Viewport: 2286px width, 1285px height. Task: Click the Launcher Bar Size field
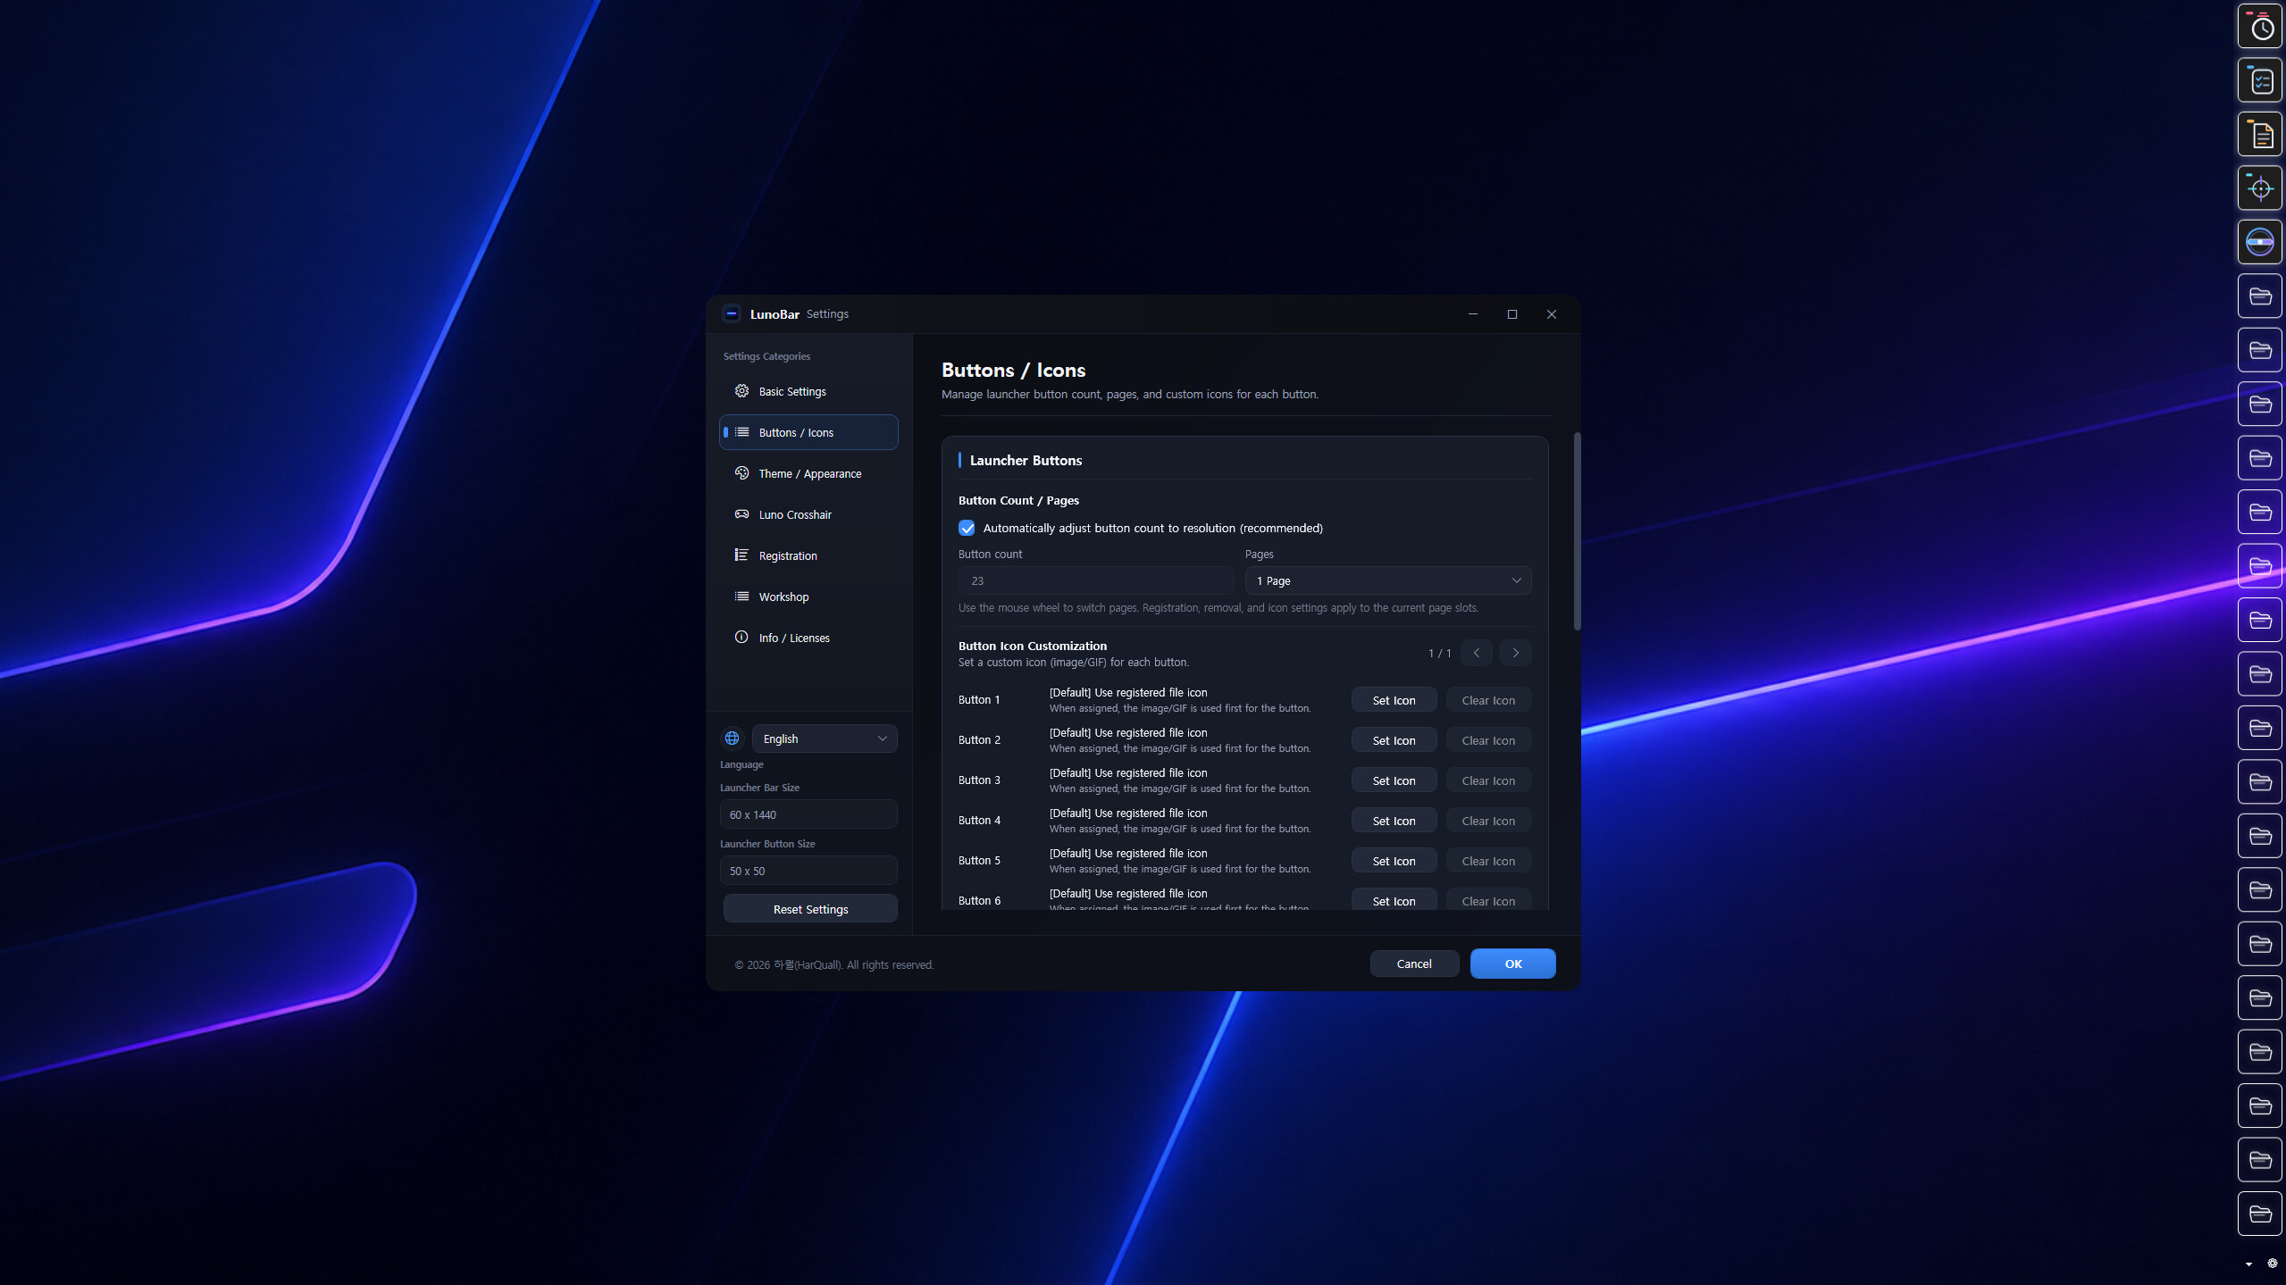click(808, 814)
